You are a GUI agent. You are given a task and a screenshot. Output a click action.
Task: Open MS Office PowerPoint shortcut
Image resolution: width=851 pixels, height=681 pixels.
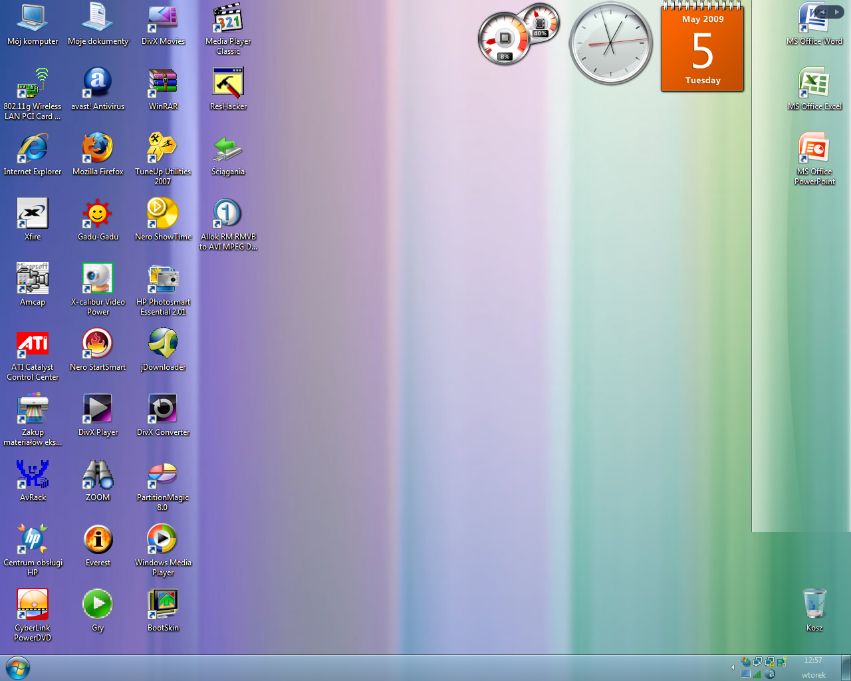coord(814,159)
